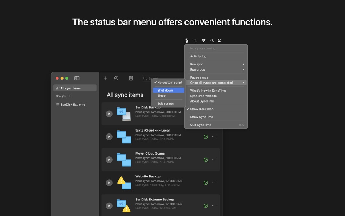This screenshot has width=345, height=216.
Task: Open Control Center in the menu bar
Action: pos(219,40)
